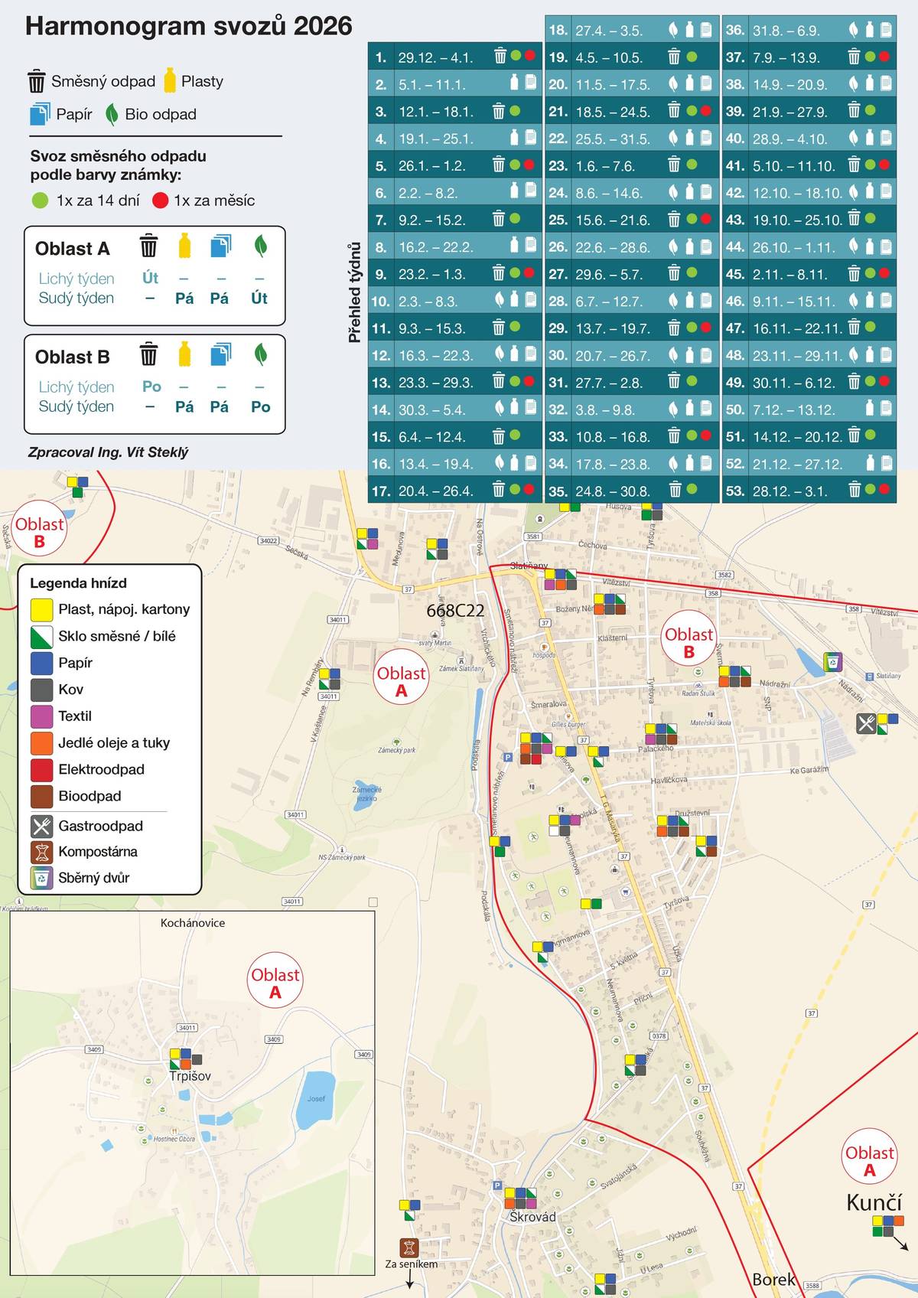Pick the red Elektroodpad swatch in the legend
Screen dimensions: 918x1298
[41, 770]
